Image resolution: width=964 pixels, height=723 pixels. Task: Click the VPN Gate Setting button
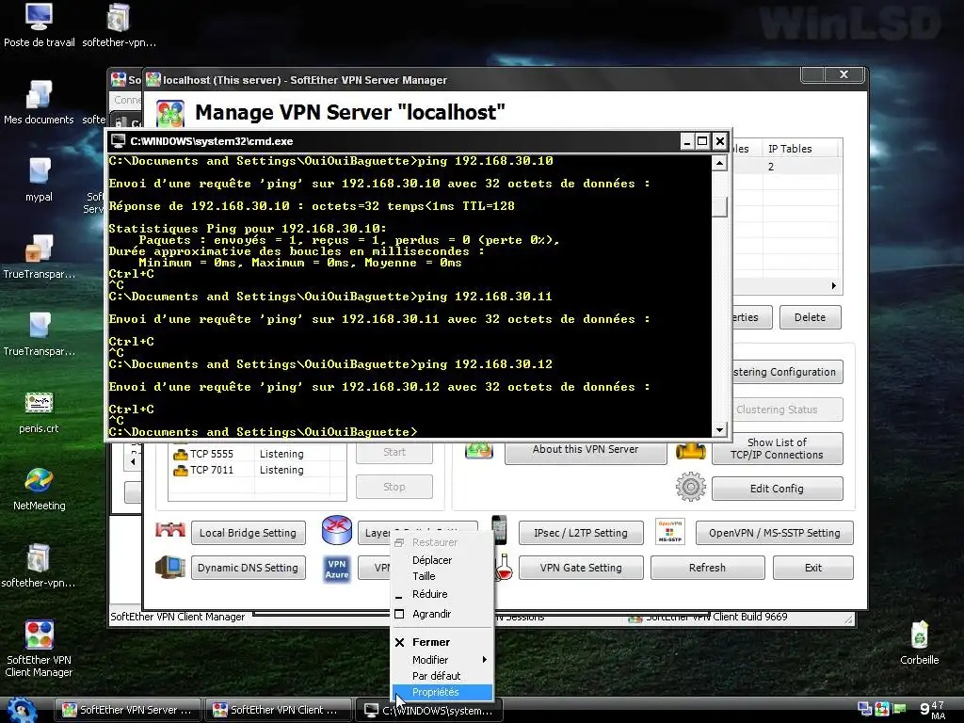pyautogui.click(x=581, y=568)
